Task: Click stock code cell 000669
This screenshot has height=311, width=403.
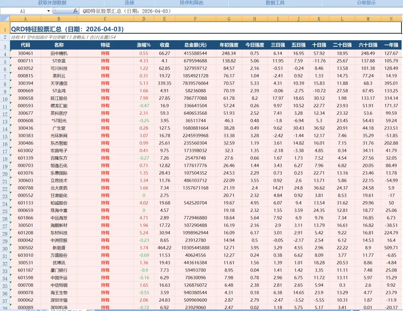Action: [25, 91]
